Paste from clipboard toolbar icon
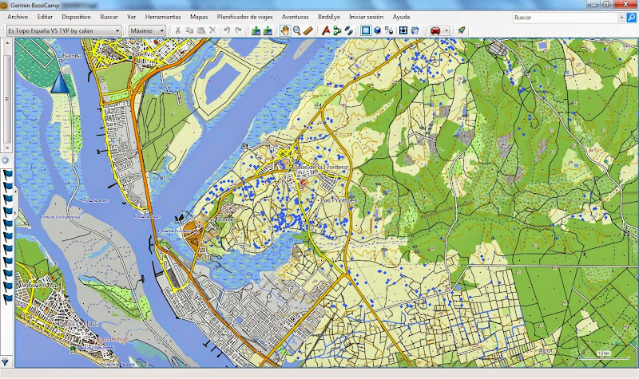Image resolution: width=639 pixels, height=379 pixels. [201, 30]
